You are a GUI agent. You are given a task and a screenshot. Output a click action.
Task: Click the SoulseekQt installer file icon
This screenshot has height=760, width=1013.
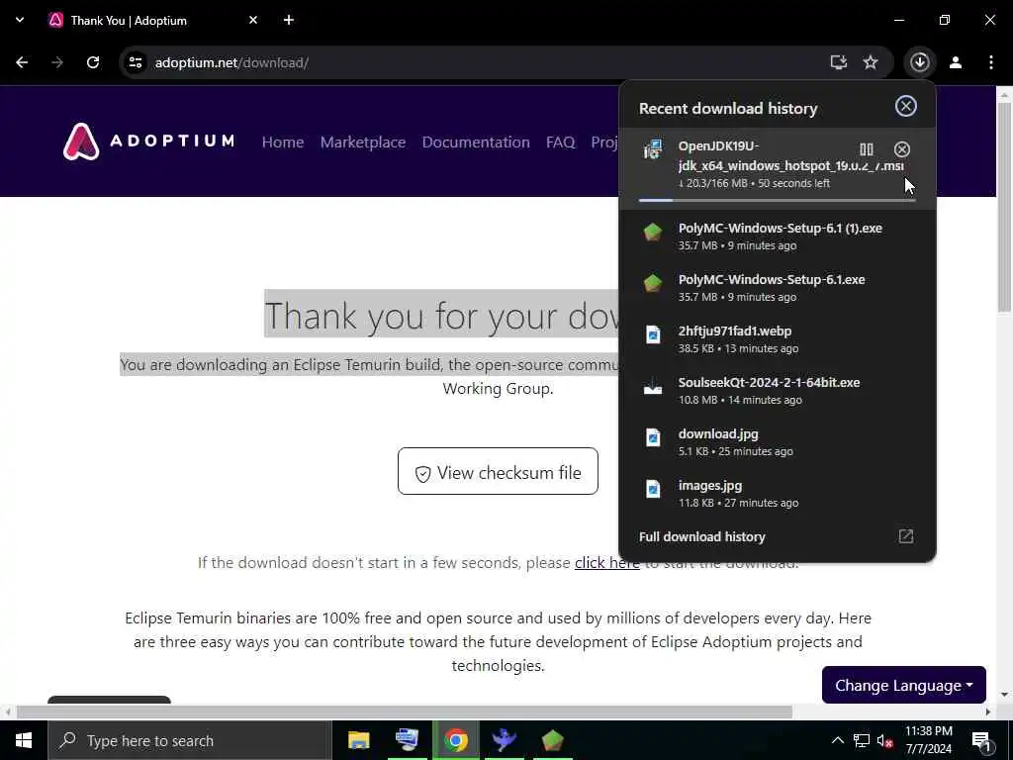point(653,387)
